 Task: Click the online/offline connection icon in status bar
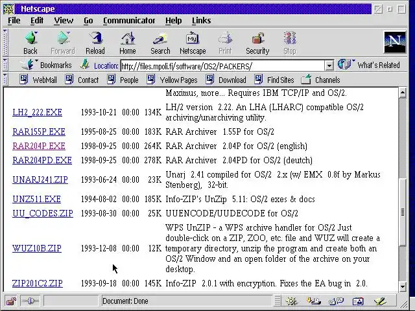(30, 301)
